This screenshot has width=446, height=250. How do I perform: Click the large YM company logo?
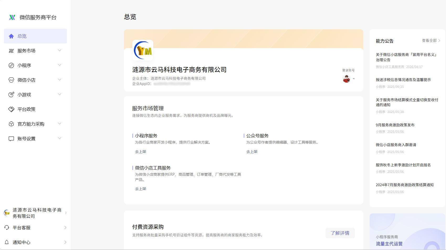143,50
